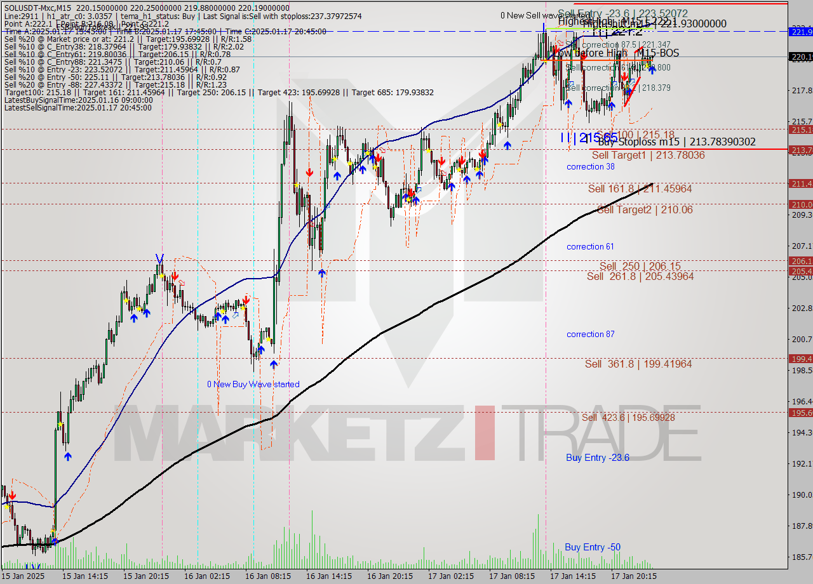Click the Sell %20 @ Entry -88 line
The height and width of the screenshot is (584, 813).
tap(115, 85)
